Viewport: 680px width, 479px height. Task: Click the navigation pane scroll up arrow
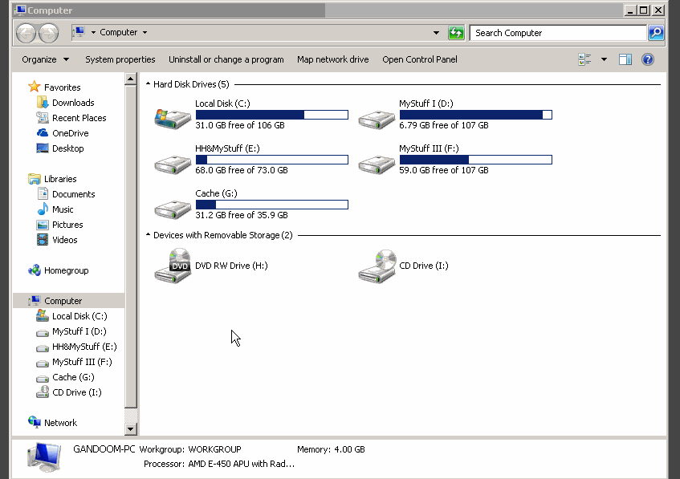131,79
